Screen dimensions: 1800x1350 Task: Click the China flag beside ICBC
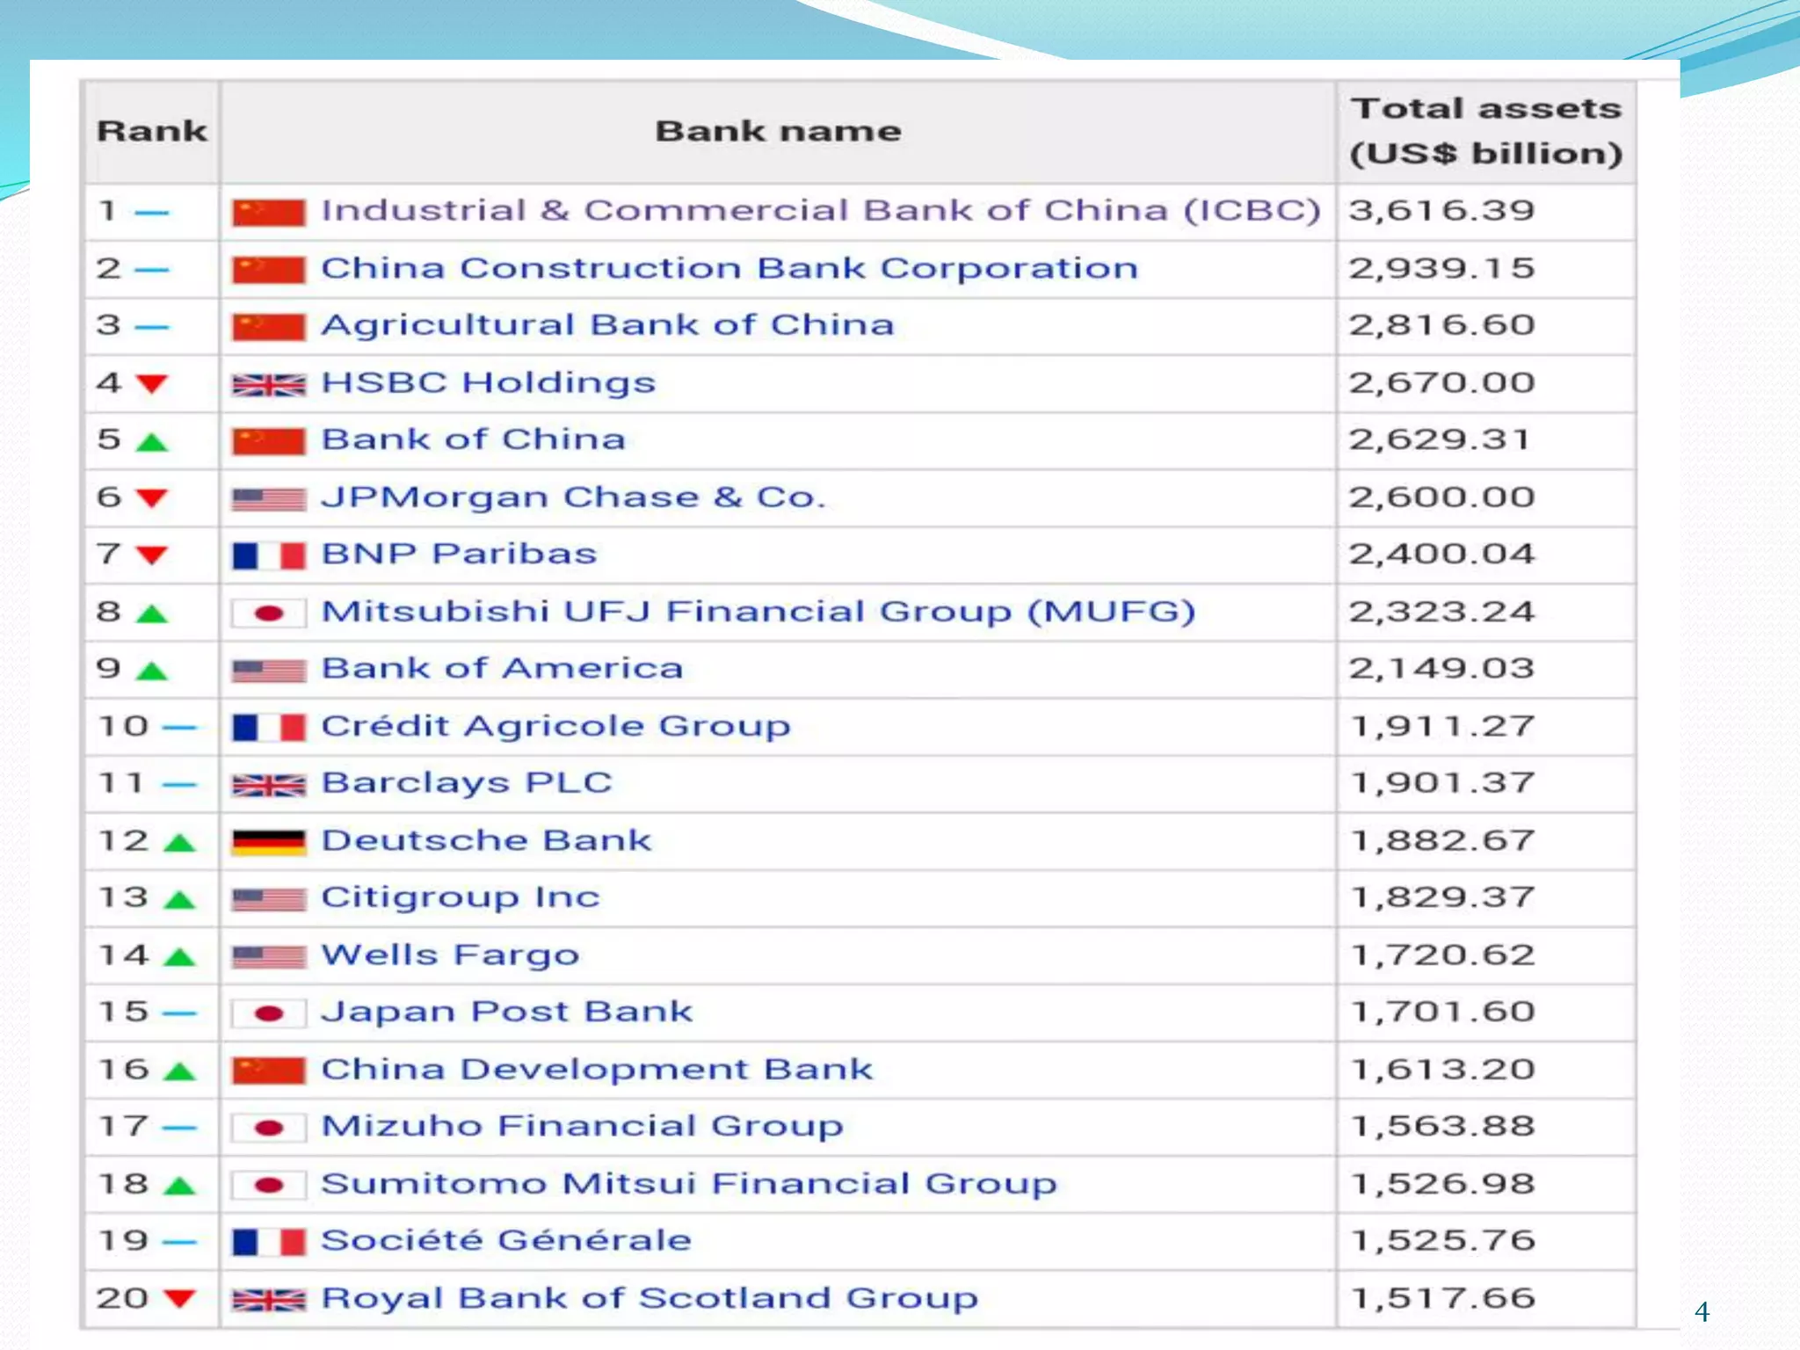[269, 212]
